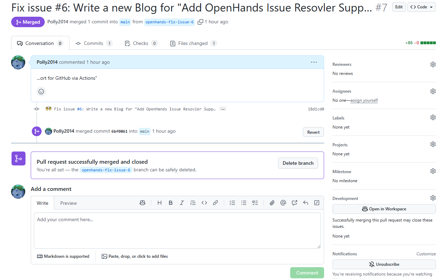Open the main base branch link

pyautogui.click(x=125, y=22)
